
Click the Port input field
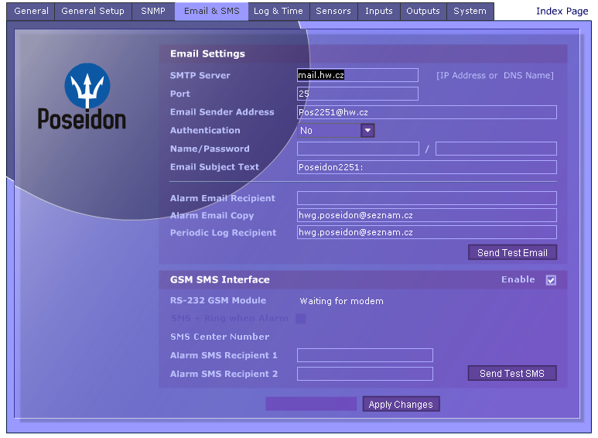pos(357,94)
